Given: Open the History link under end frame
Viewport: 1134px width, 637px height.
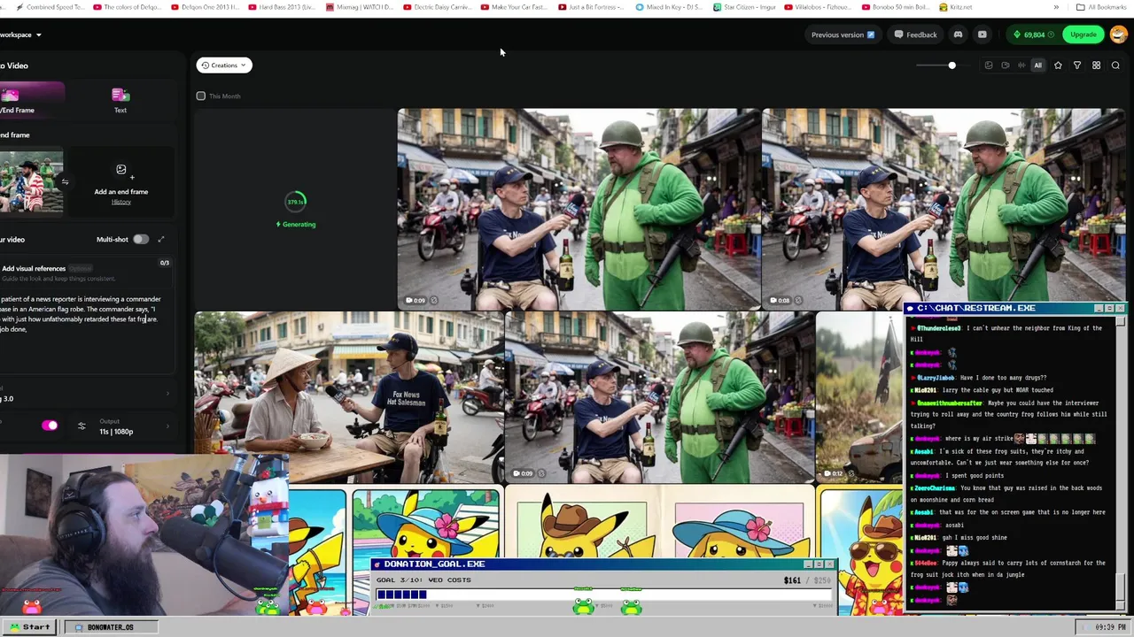Looking at the screenshot, I should coord(121,202).
